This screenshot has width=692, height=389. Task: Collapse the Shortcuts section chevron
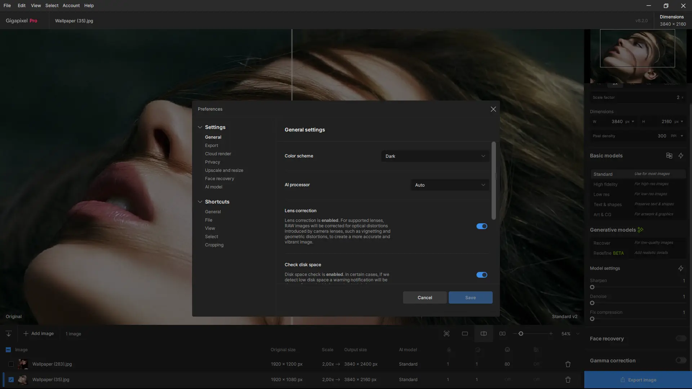coord(200,202)
